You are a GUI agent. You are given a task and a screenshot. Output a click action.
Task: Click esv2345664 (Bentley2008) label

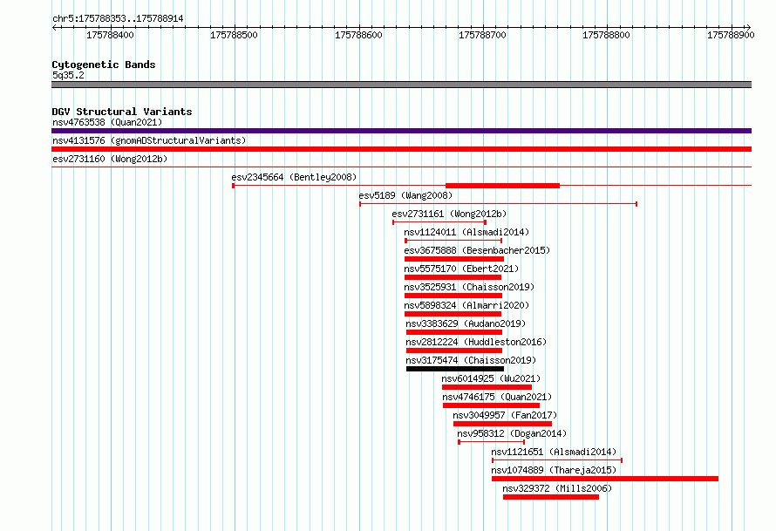point(294,177)
